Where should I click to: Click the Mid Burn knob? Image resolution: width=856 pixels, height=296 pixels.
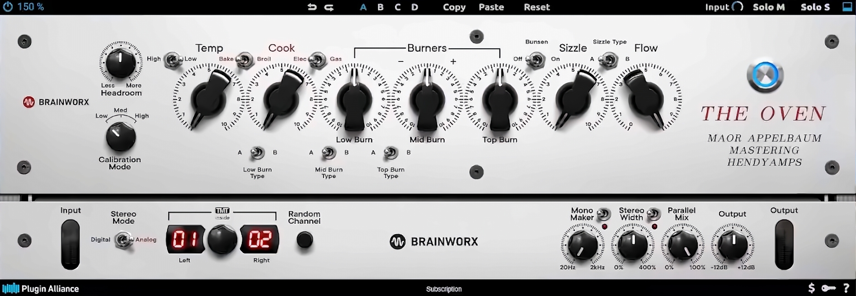coord(427,99)
